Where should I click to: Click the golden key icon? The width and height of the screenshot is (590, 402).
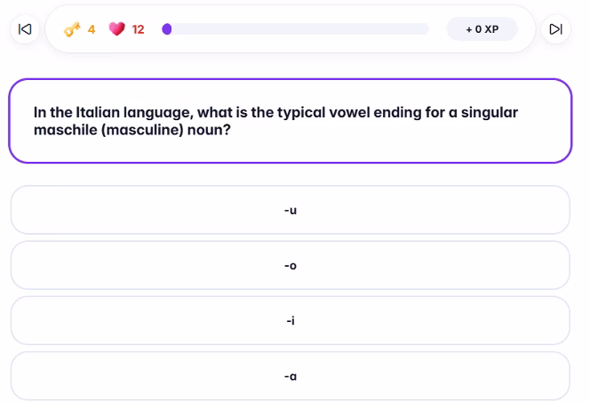point(72,29)
